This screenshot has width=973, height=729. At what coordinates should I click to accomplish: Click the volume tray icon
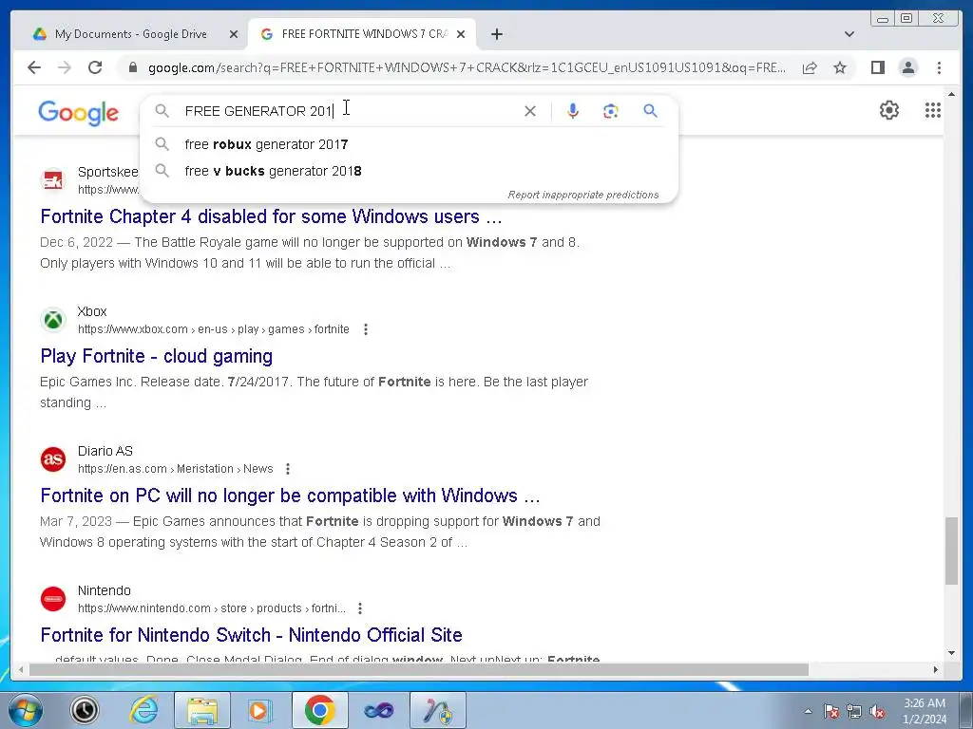pyautogui.click(x=877, y=712)
